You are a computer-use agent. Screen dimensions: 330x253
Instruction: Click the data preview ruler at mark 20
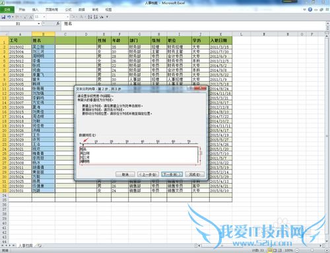point(112,142)
